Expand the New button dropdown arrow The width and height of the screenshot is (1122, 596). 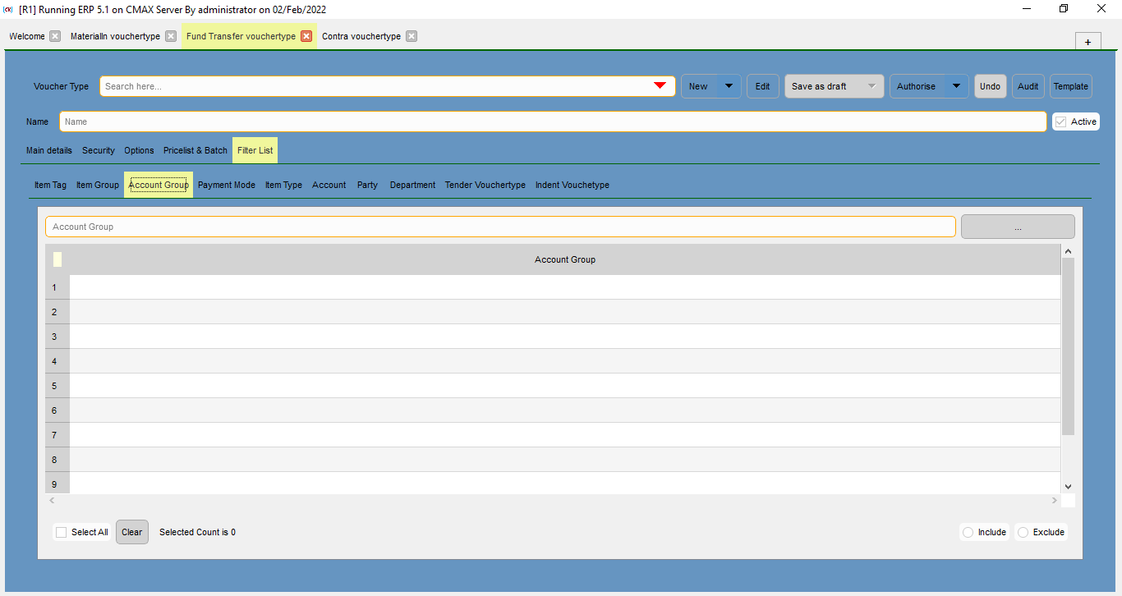(x=729, y=86)
